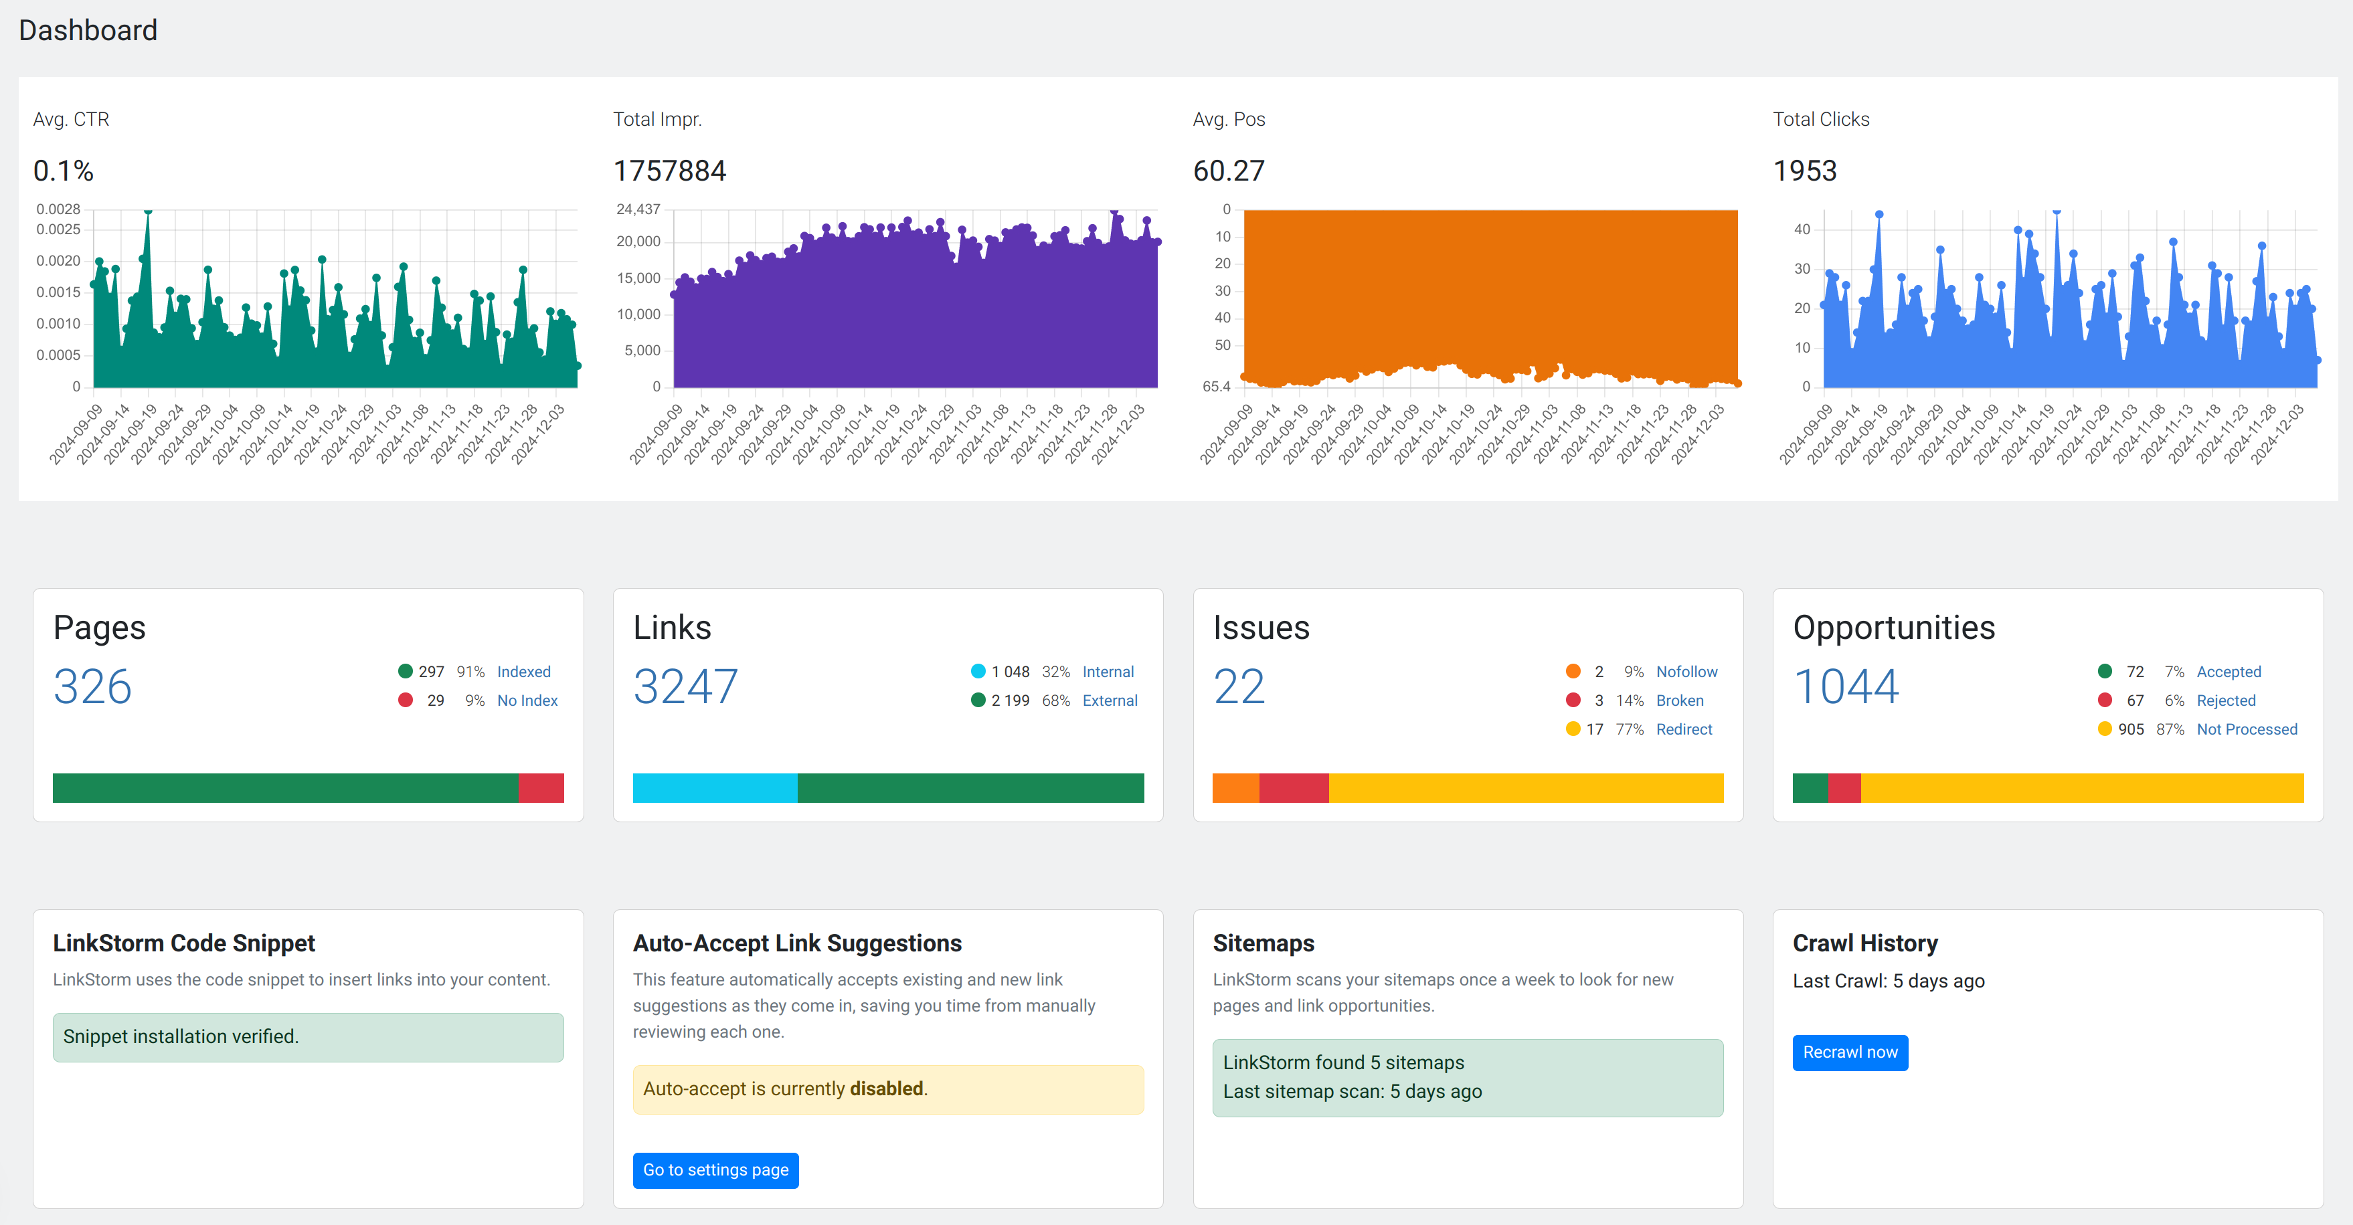View Internal links list
Image resolution: width=2353 pixels, height=1225 pixels.
(1108, 672)
